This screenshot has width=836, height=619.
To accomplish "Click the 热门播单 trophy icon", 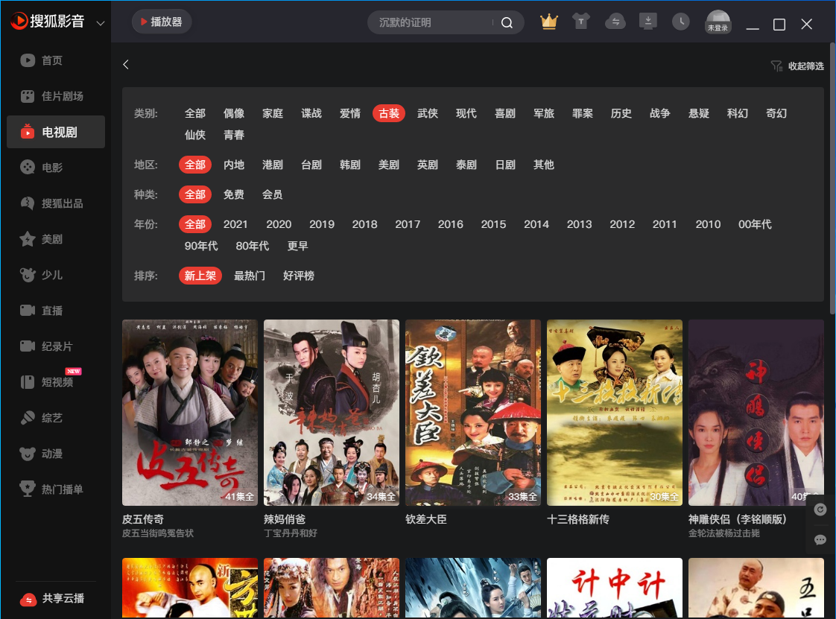I will [x=27, y=489].
